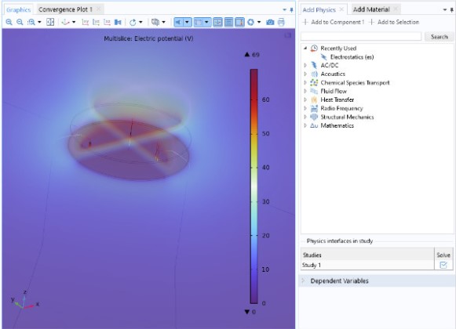Click the zoom out magnifier icon
Image resolution: width=456 pixels, height=329 pixels.
coord(20,22)
